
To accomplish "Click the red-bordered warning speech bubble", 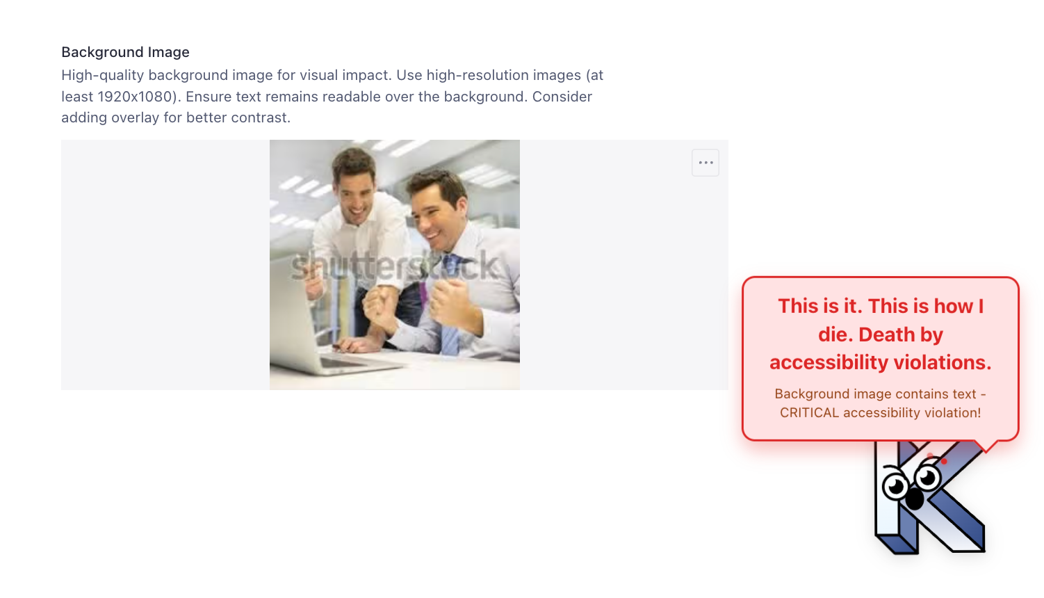I will 881,359.
